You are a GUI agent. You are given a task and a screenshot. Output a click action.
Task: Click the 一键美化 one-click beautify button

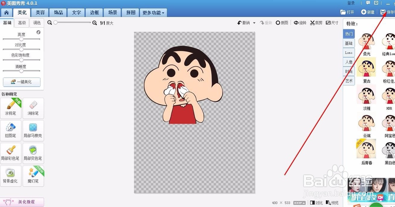click(22, 82)
